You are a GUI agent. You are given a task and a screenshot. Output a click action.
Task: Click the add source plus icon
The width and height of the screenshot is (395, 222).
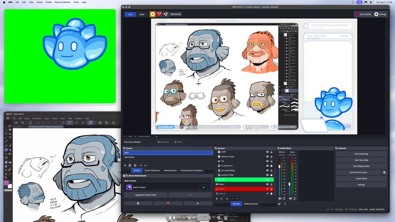tap(217, 199)
